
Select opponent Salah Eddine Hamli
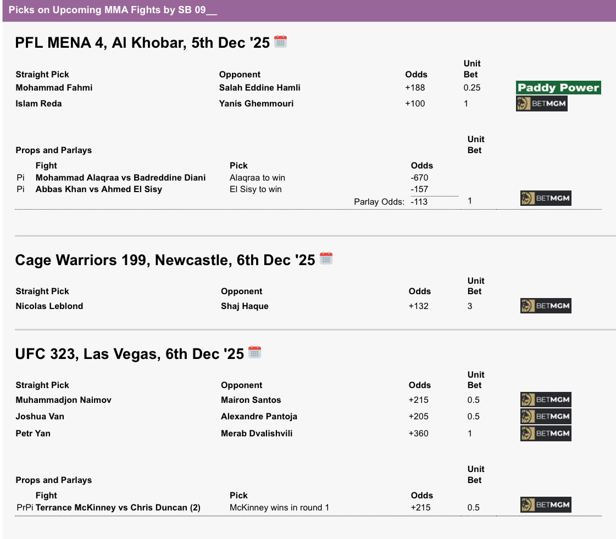[x=260, y=87]
